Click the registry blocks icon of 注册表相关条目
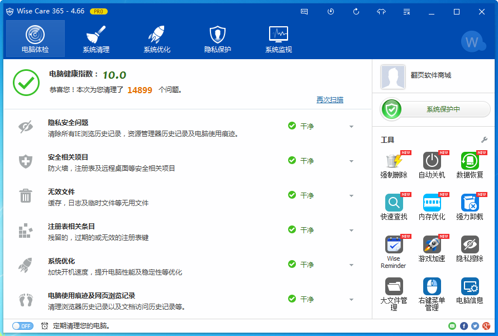This screenshot has height=336, width=498. coord(26,231)
